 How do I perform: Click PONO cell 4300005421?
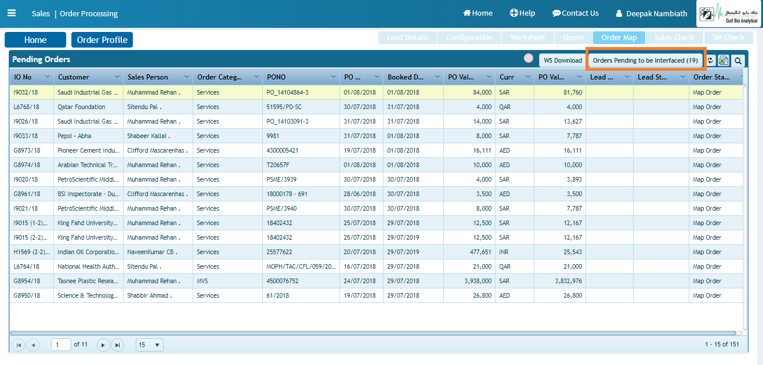pyautogui.click(x=301, y=150)
